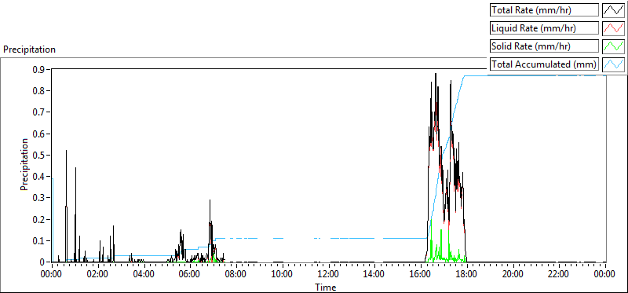Click the 22:00 time axis tick label
This screenshot has width=628, height=293.
pos(559,274)
